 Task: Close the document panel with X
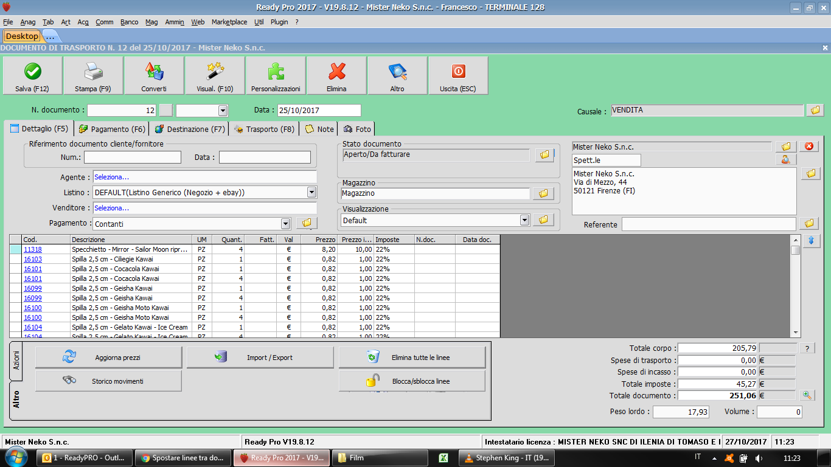tap(825, 47)
